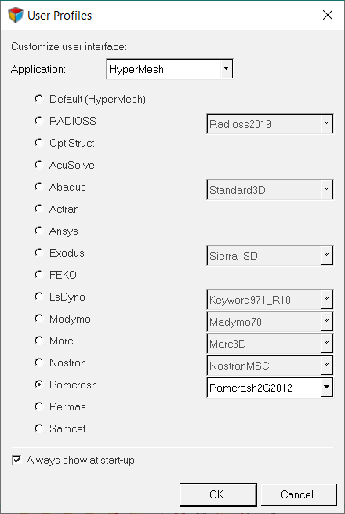Choose the OptiStruct profile option

tap(39, 143)
